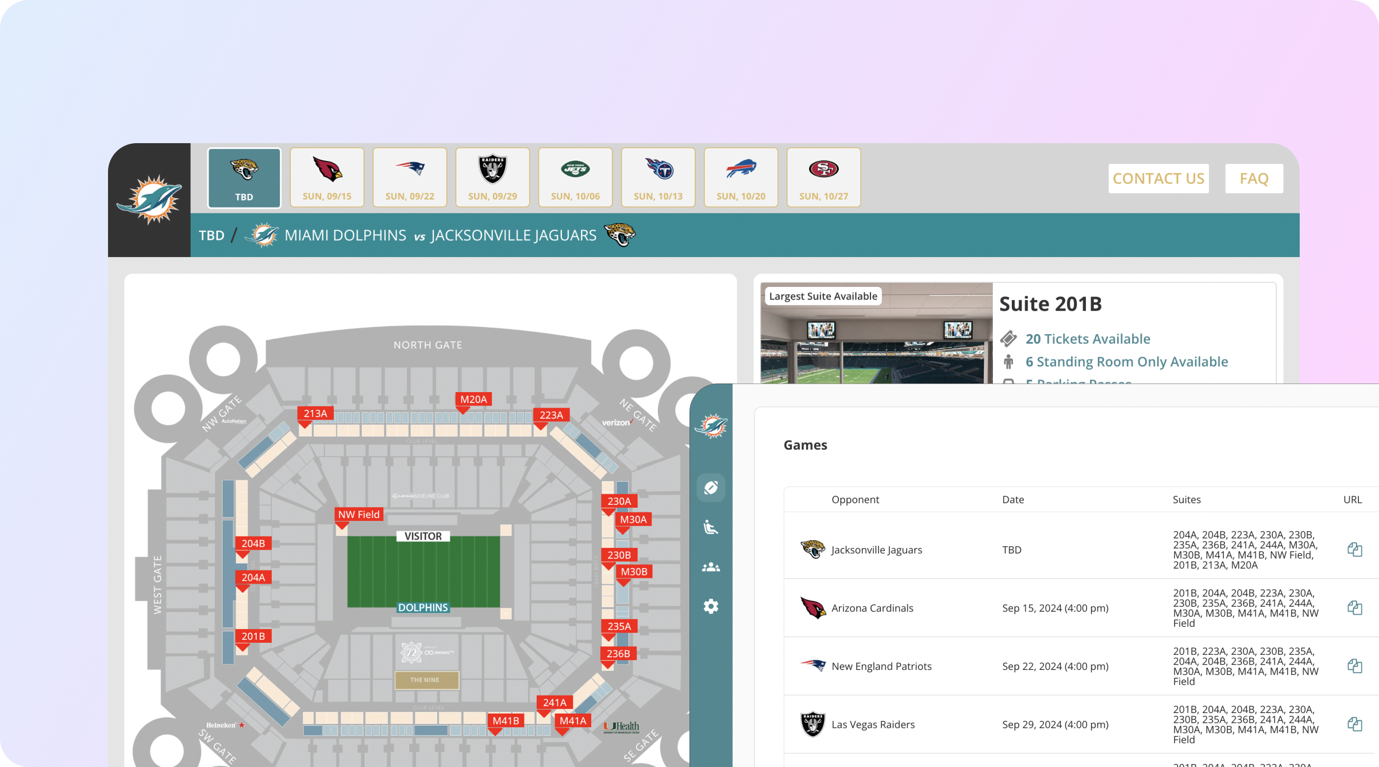
Task: Click the CONTACT US button
Action: (x=1158, y=178)
